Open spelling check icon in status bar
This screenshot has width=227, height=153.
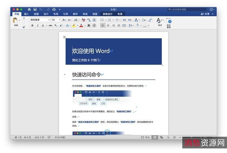tap(49, 137)
